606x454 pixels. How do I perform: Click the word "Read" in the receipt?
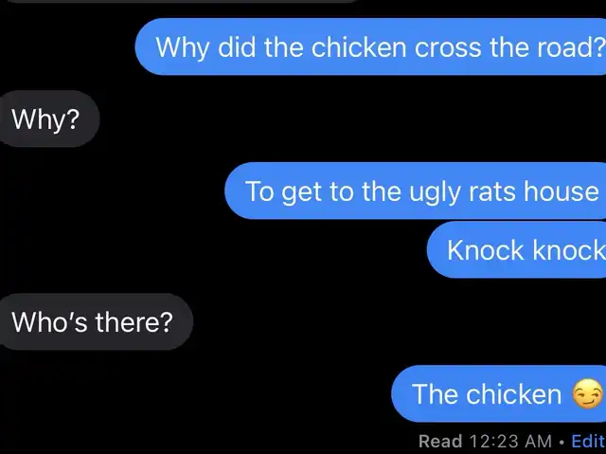pyautogui.click(x=440, y=441)
